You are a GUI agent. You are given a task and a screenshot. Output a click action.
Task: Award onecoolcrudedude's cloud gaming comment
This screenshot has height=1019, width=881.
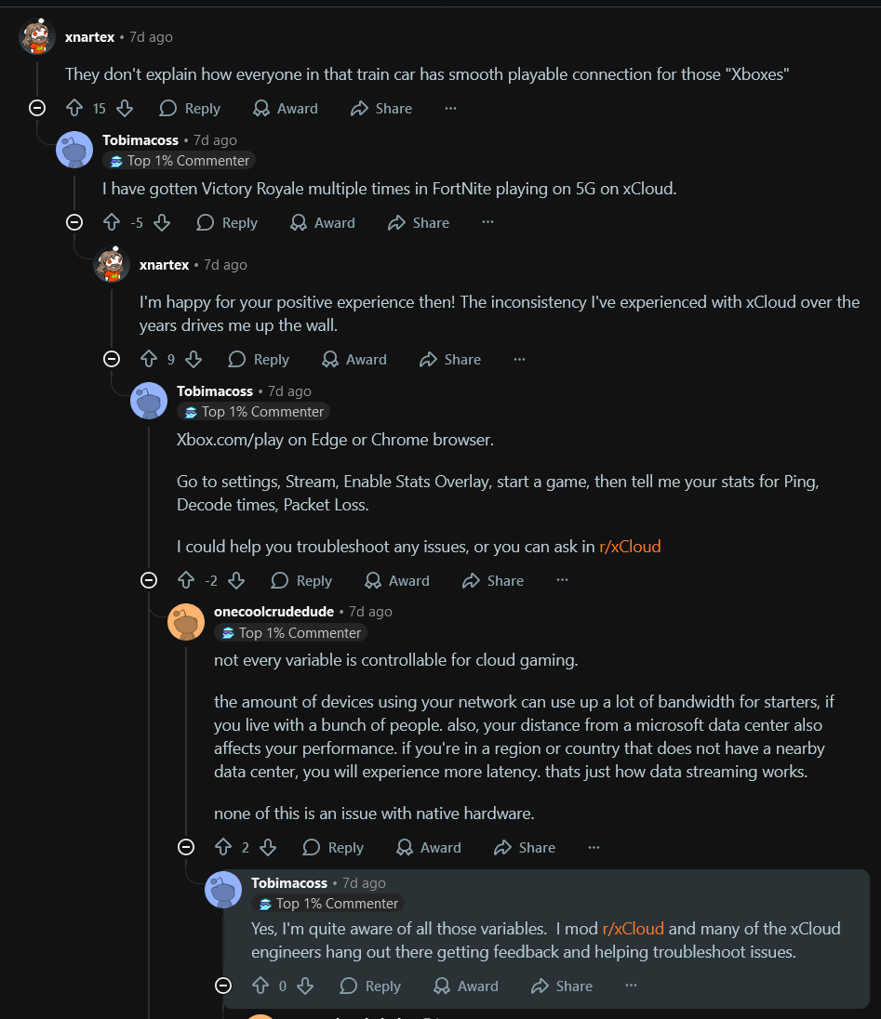pyautogui.click(x=429, y=848)
